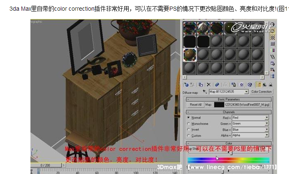Screen dimensions: 289x174
Task: Click the Color Correction map type button
Action: coord(261,92)
